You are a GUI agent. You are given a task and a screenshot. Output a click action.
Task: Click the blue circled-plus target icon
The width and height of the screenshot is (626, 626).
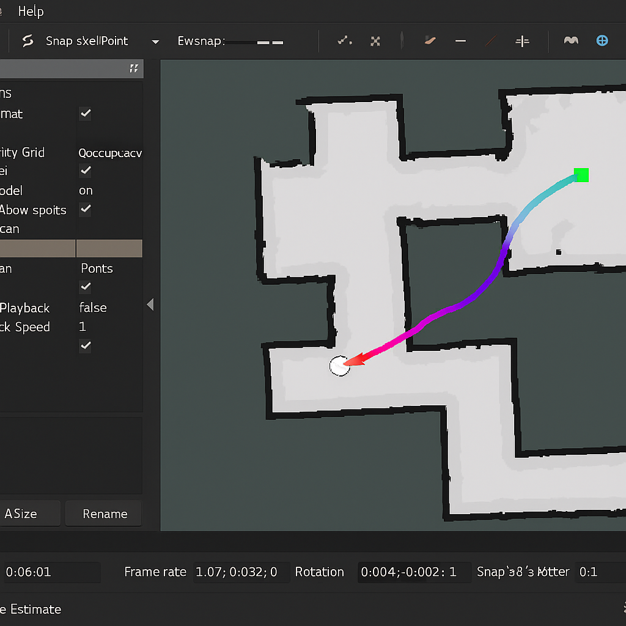coord(602,40)
